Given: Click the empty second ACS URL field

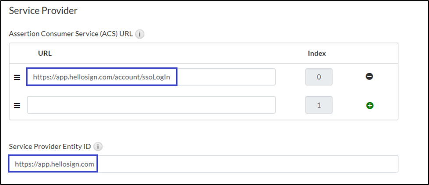Looking at the screenshot, I should [151, 105].
